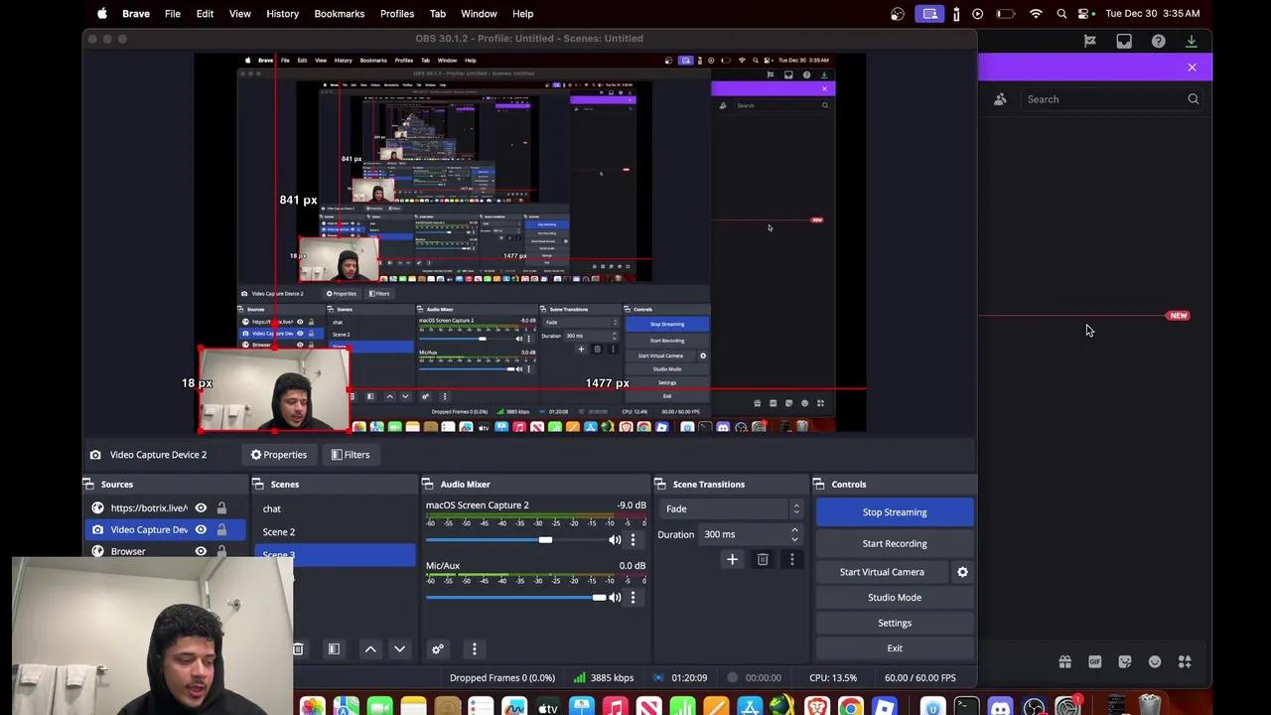Image resolution: width=1271 pixels, height=715 pixels.
Task: Open Mic/Aux advanced options icon
Action: [633, 597]
